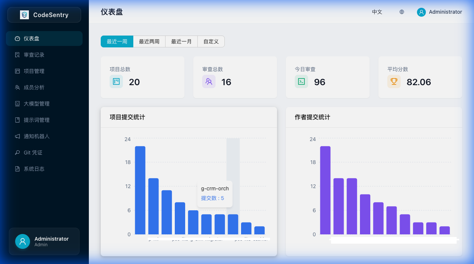Select the 仪表盘 dashboard icon

(17, 39)
